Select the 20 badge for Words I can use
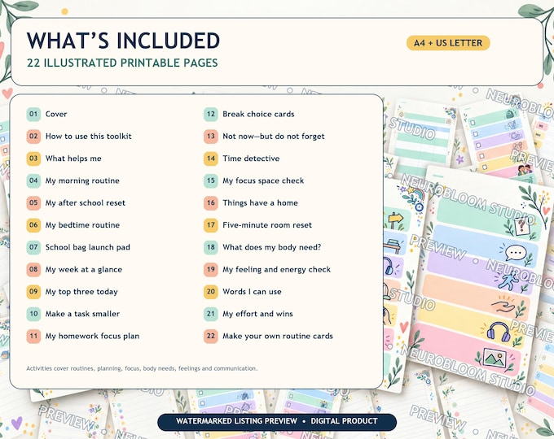Image resolution: width=554 pixels, height=439 pixels. coord(211,292)
